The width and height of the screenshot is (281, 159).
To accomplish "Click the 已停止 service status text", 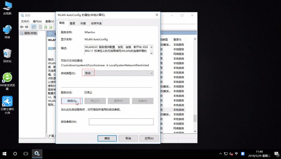I will click(88, 92).
